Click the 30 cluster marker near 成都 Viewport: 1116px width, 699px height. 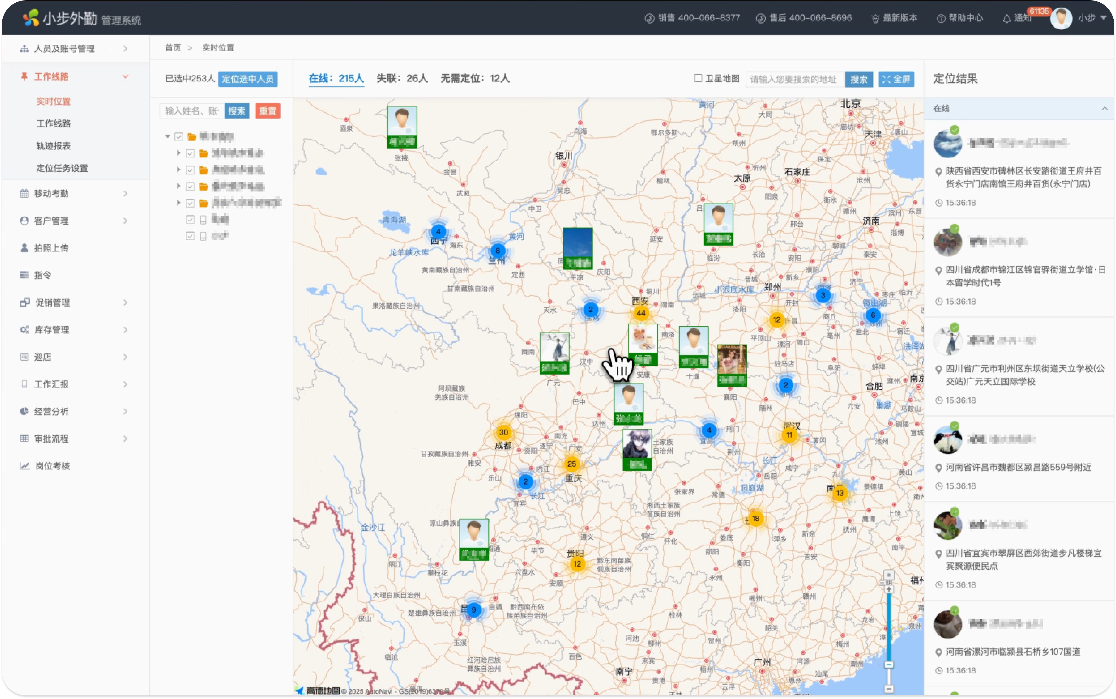click(x=503, y=433)
